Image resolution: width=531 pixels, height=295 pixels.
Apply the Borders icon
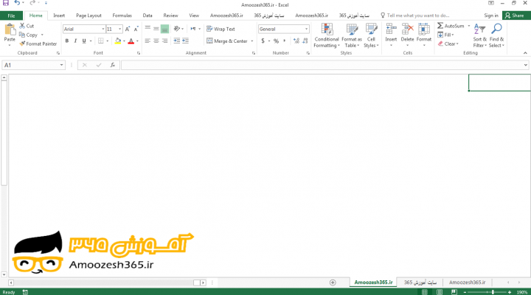[101, 41]
